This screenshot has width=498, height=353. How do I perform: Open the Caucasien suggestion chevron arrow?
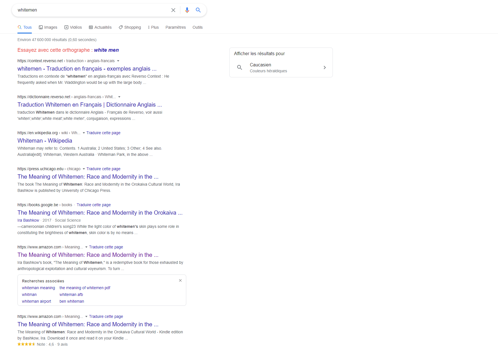[x=325, y=68]
